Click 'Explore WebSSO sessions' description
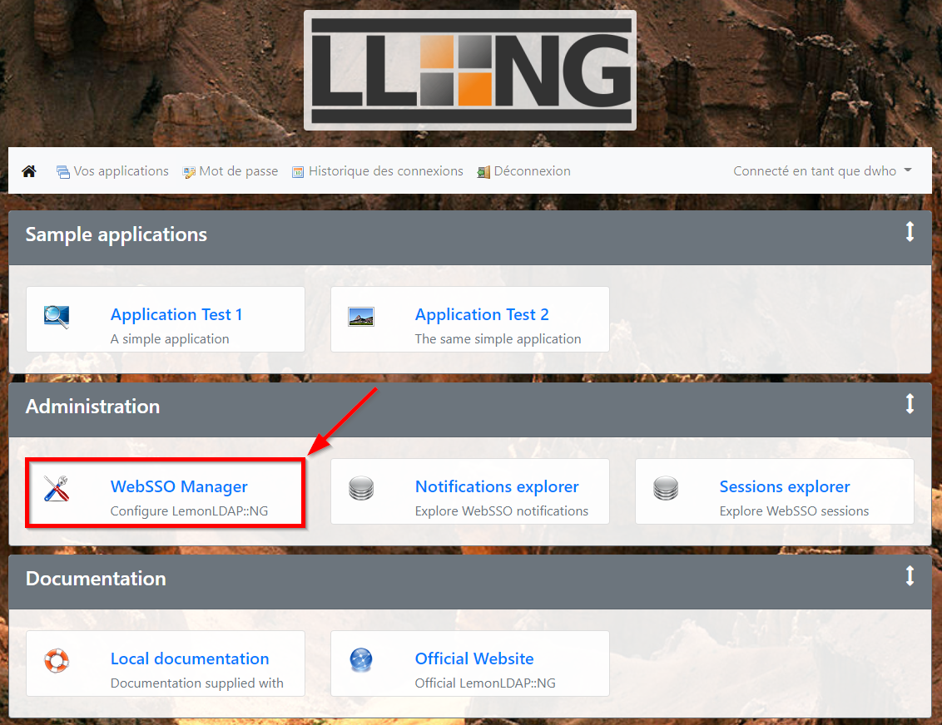This screenshot has height=725, width=942. coord(794,511)
